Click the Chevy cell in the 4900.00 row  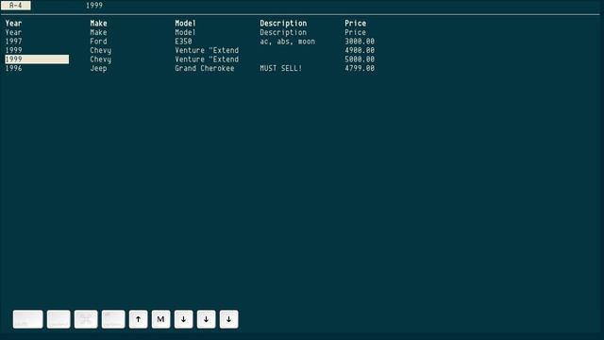coord(101,50)
